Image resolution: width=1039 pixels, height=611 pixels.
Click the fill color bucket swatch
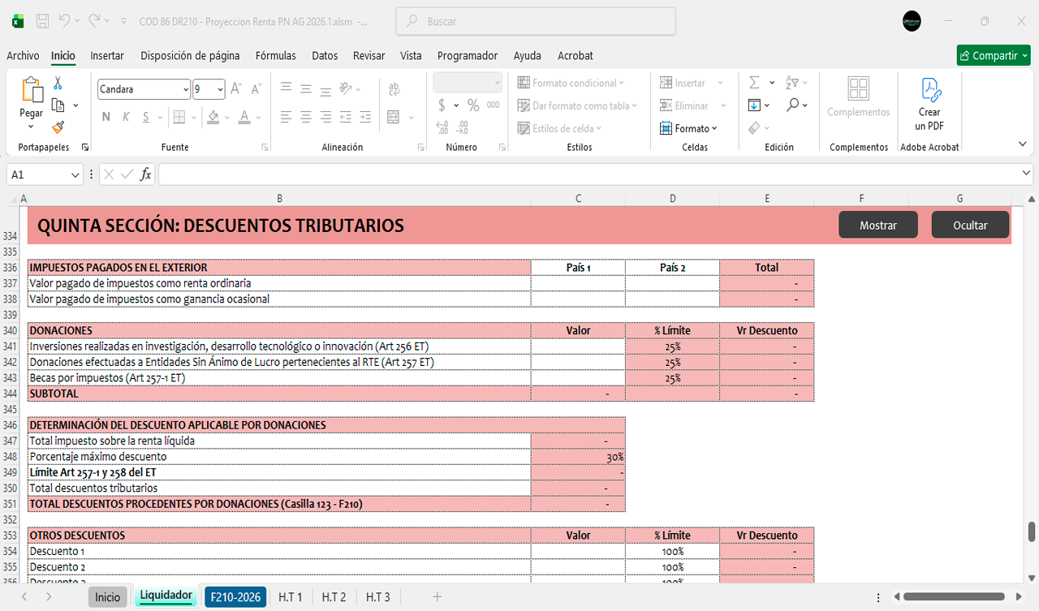click(213, 117)
